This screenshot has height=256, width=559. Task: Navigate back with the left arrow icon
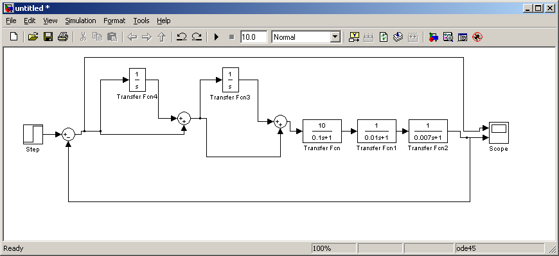click(132, 37)
